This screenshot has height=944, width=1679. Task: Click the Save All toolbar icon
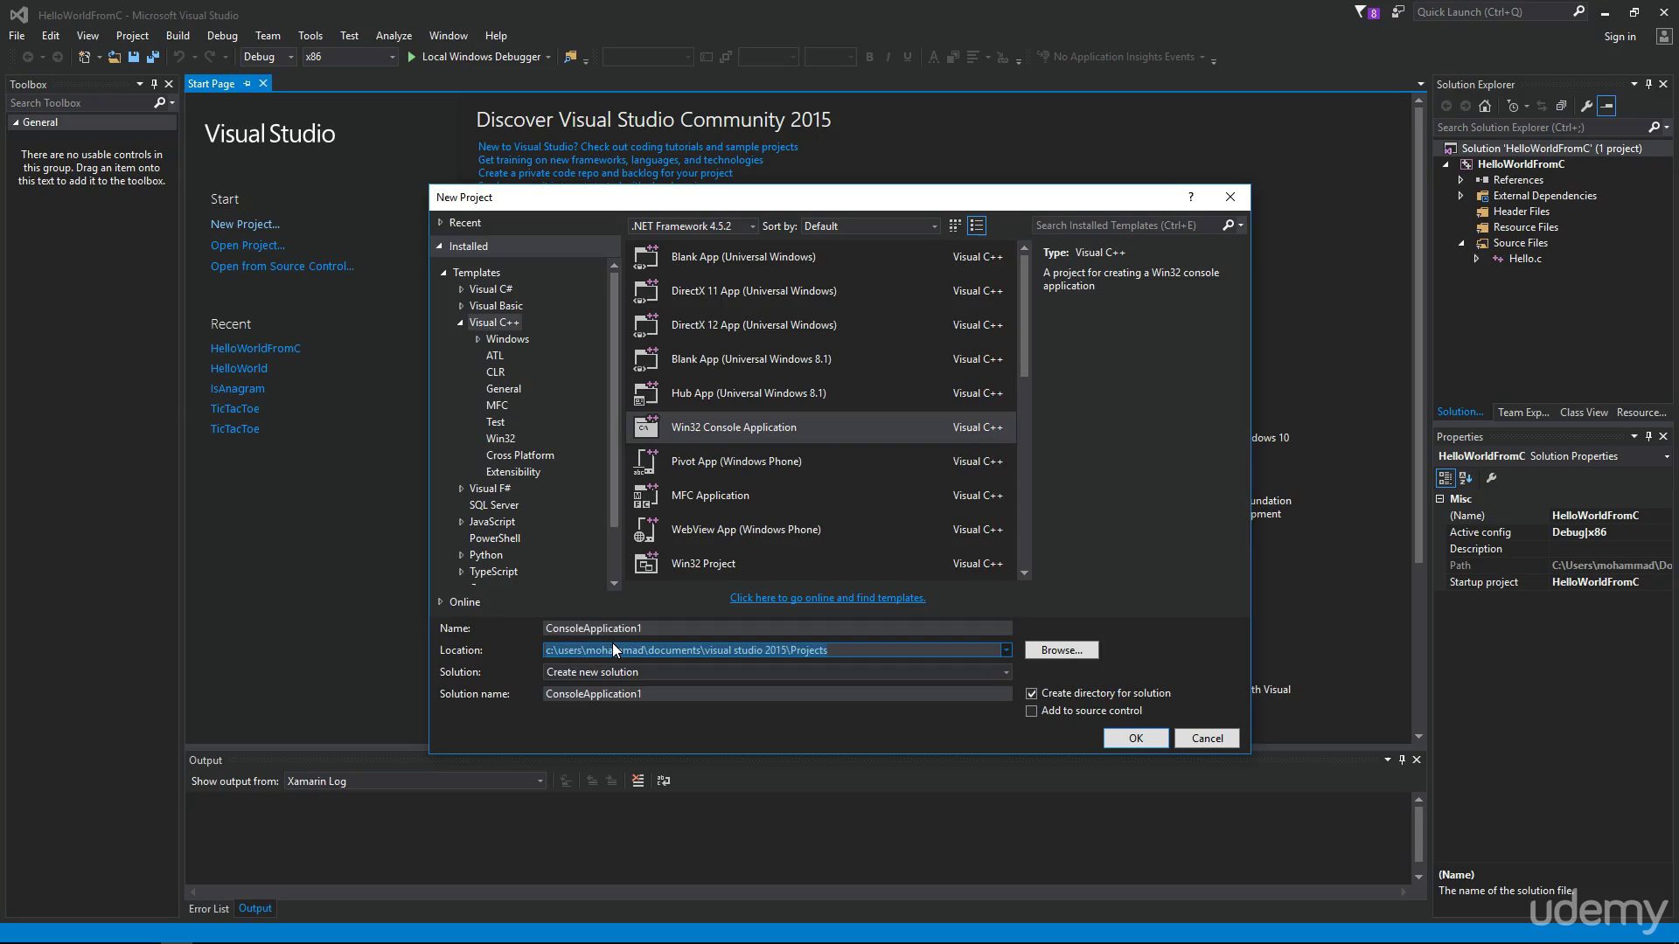tap(153, 57)
